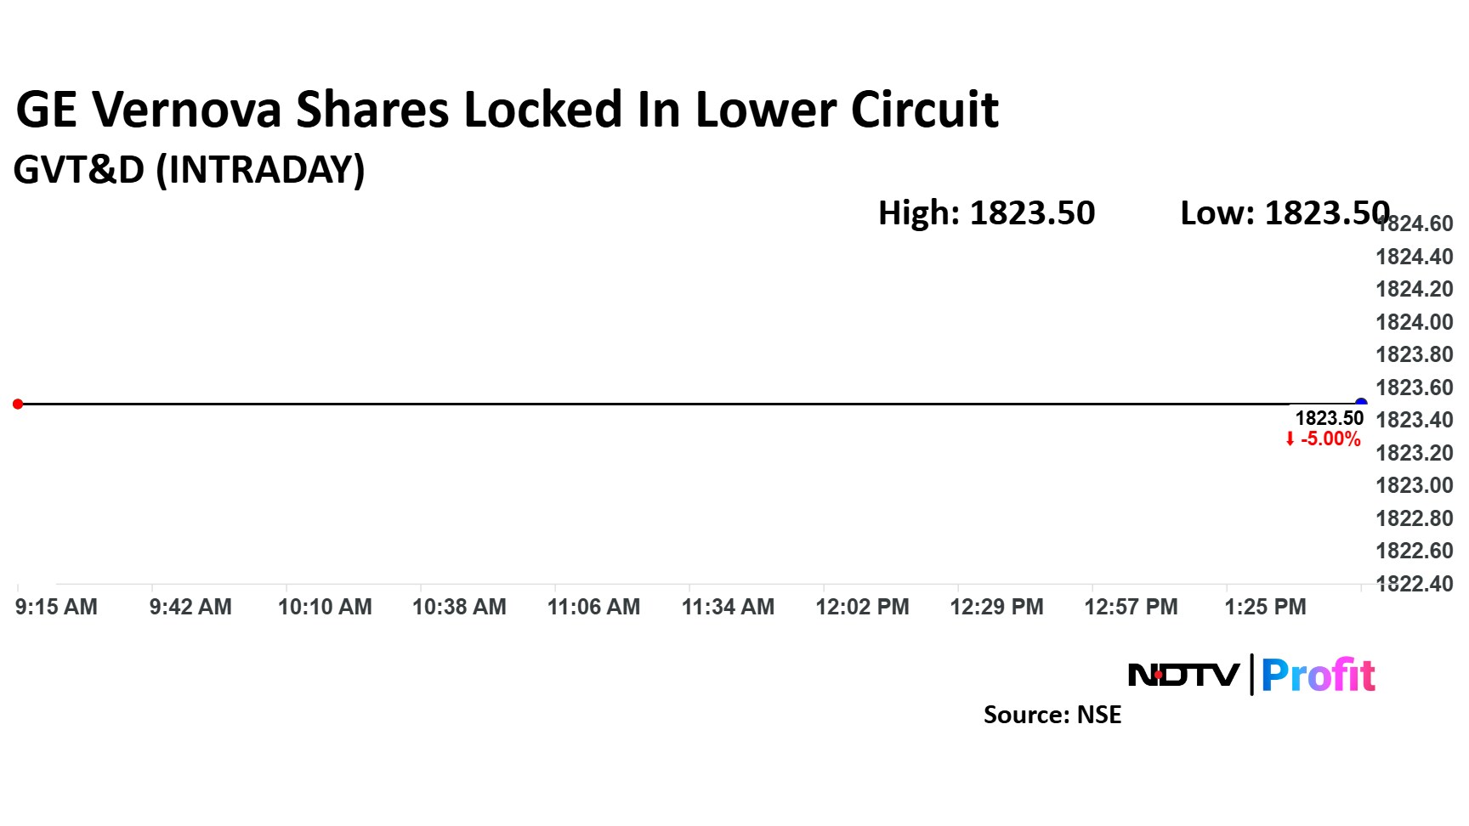Screen dimensions: 1469x826
Task: Click the red down arrow icon
Action: click(x=1290, y=439)
